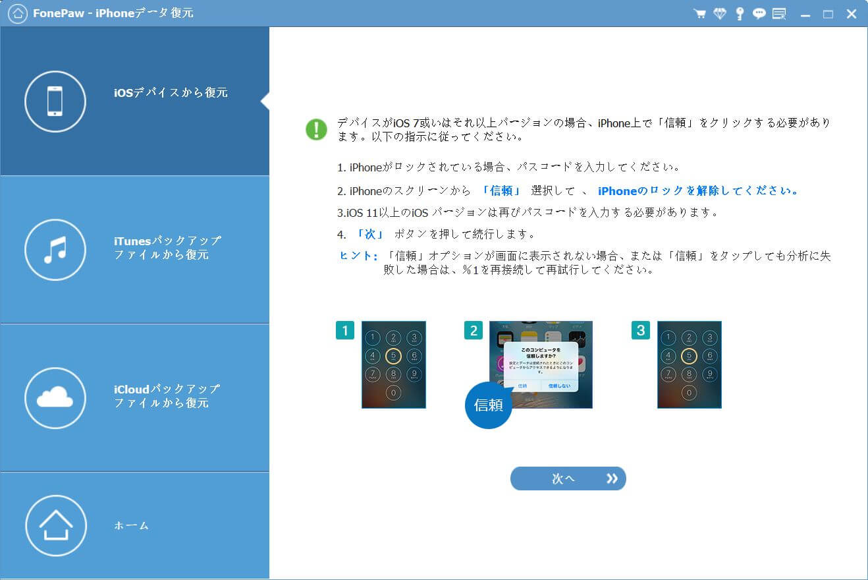Screen dimensions: 868x580
Task: Open the menu list icon in title bar
Action: coord(780,14)
